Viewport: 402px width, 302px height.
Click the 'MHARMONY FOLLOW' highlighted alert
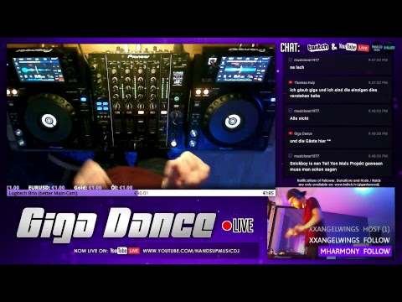(355, 252)
